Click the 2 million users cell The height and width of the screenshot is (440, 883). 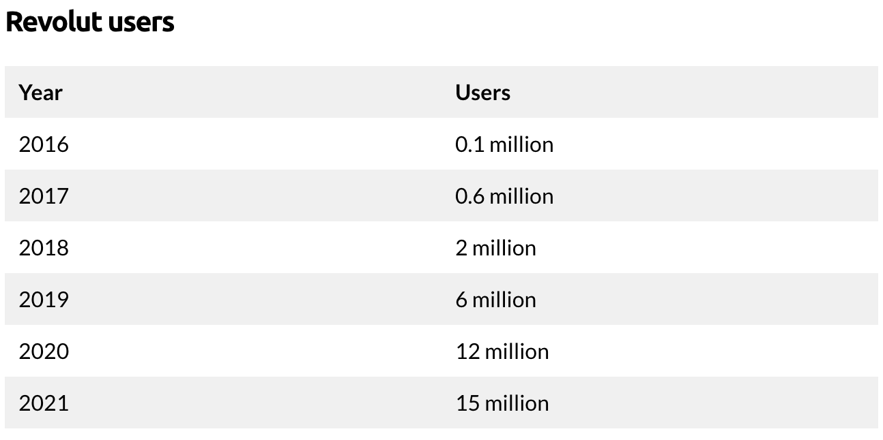tap(495, 248)
